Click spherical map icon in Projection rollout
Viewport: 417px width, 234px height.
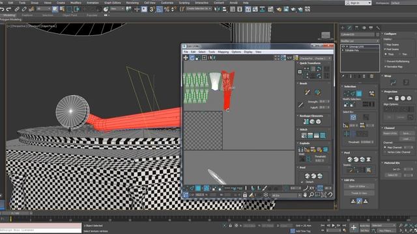(x=403, y=98)
